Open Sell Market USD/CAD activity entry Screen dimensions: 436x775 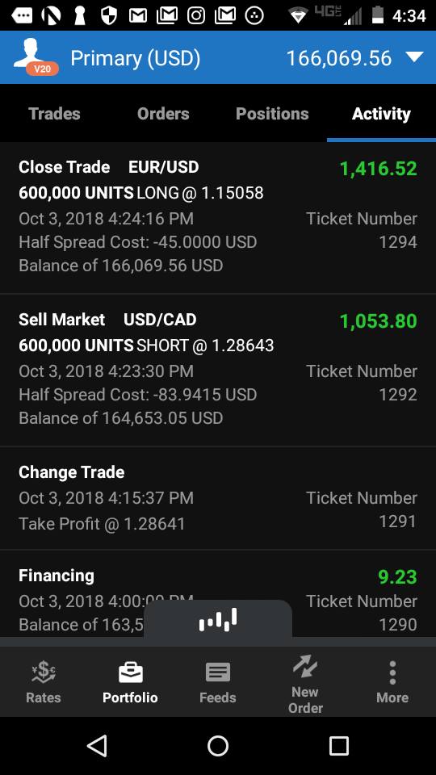[x=218, y=371]
